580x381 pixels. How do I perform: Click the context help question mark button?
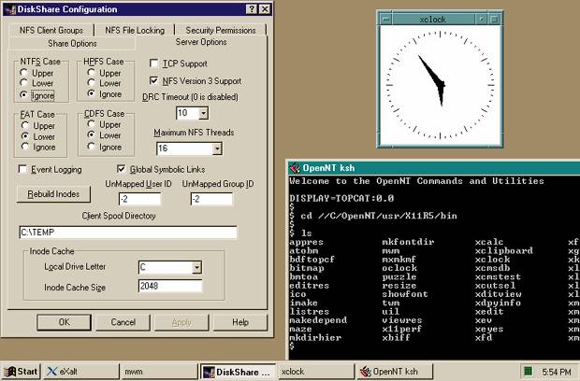(x=252, y=9)
